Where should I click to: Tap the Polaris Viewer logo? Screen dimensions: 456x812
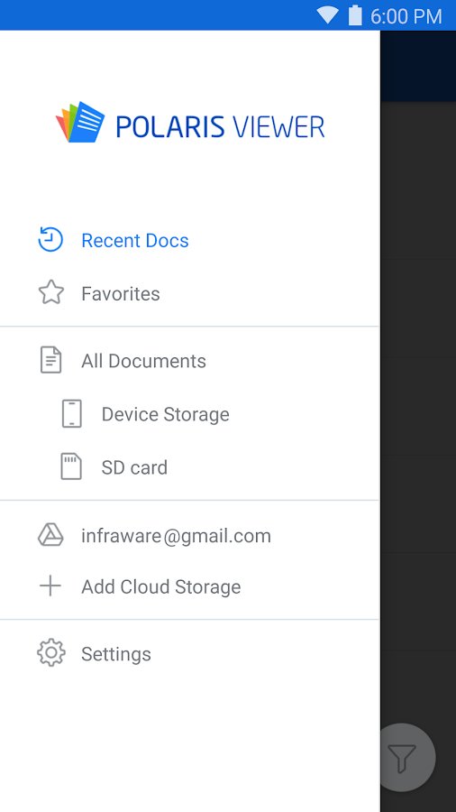190,123
